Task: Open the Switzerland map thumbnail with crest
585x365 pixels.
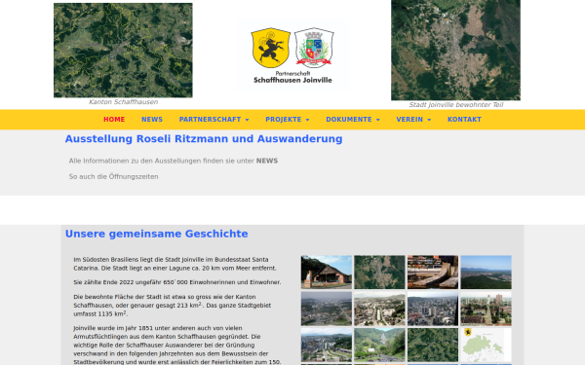Action: pyautogui.click(x=486, y=345)
